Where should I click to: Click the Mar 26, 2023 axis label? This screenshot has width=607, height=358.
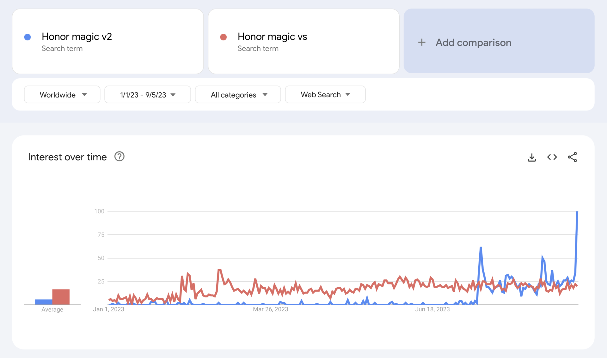pyautogui.click(x=270, y=309)
